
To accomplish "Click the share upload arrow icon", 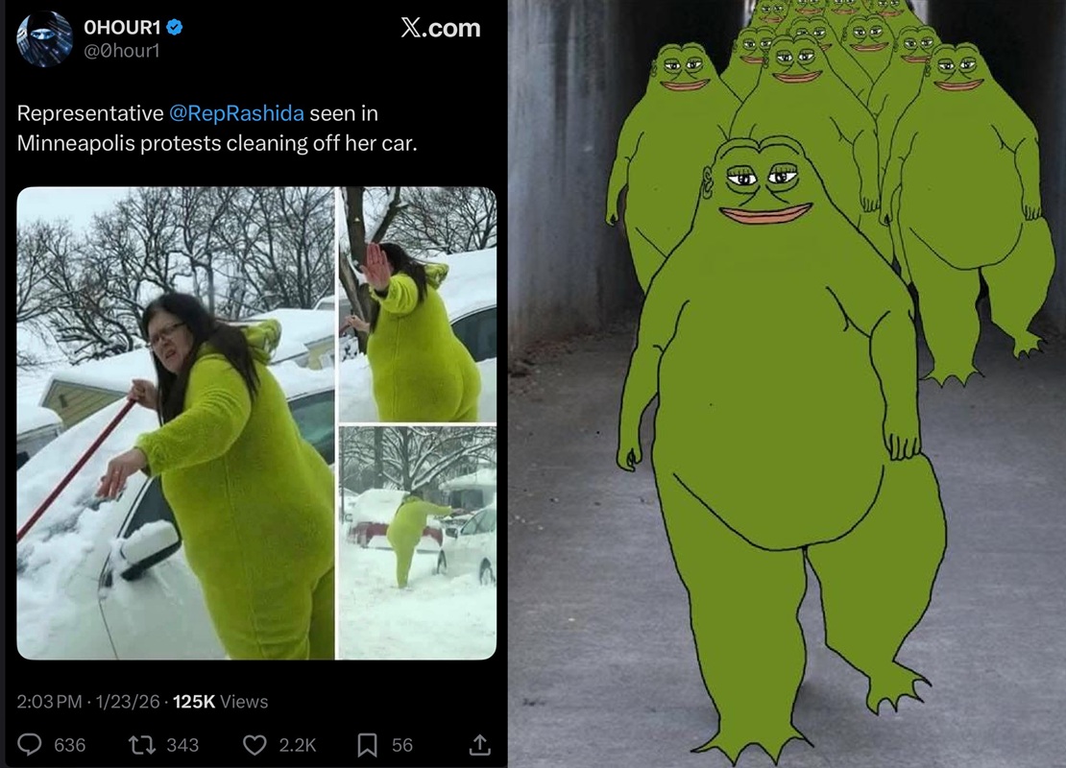I will click(x=479, y=745).
